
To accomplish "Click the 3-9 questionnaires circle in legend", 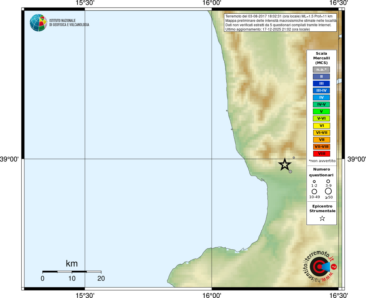I will pyautogui.click(x=328, y=181).
